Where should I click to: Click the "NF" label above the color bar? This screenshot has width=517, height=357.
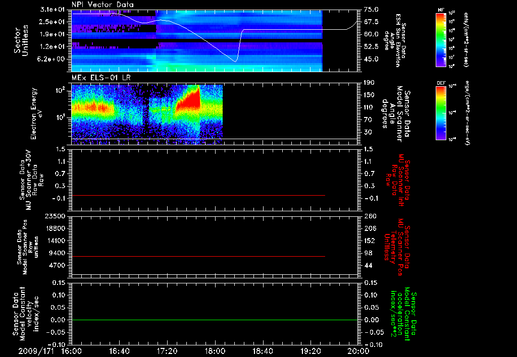441,10
